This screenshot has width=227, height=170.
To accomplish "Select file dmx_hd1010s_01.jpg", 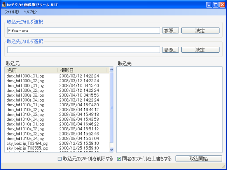I will (x=25, y=124).
